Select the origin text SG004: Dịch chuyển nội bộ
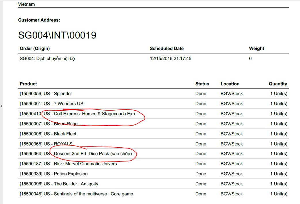 point(47,59)
